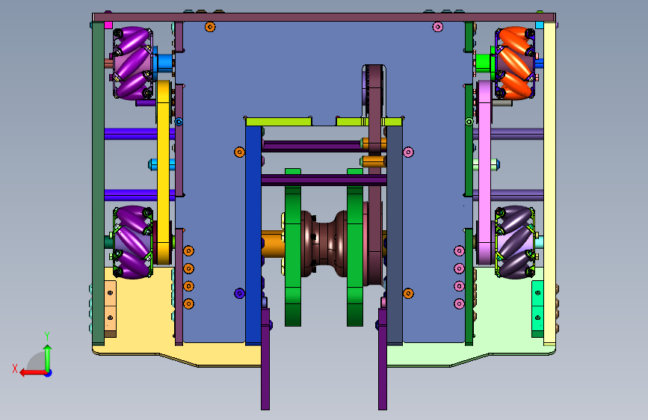Select the purple mecanum wheel at top left

tap(132, 63)
